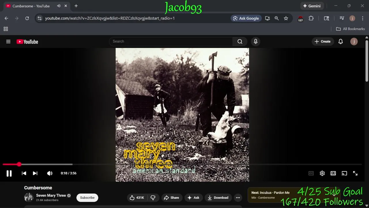Click the browser address bar URL
Screen dimensions: 369x208
110,18
